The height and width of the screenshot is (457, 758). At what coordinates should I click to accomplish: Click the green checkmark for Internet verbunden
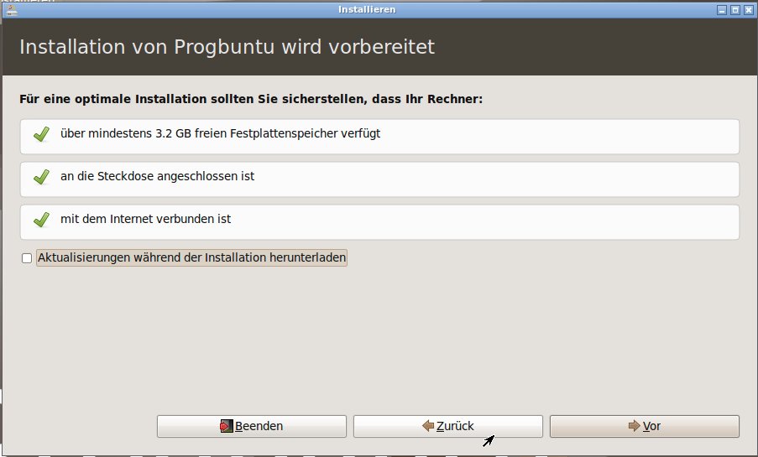click(40, 220)
